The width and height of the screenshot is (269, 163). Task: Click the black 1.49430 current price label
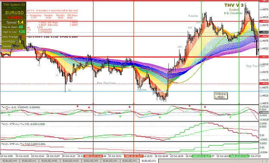coord(264,32)
